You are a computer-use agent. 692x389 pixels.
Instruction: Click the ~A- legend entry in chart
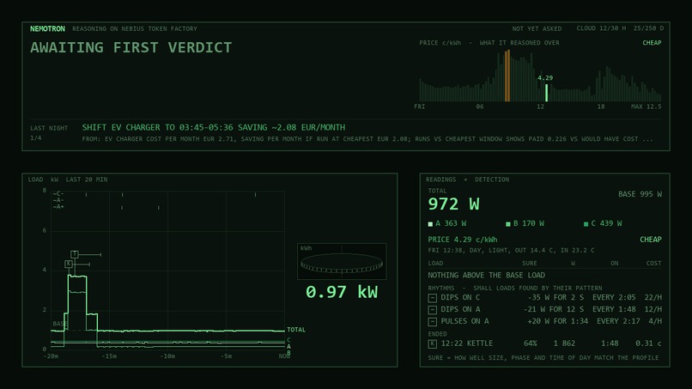(x=58, y=200)
